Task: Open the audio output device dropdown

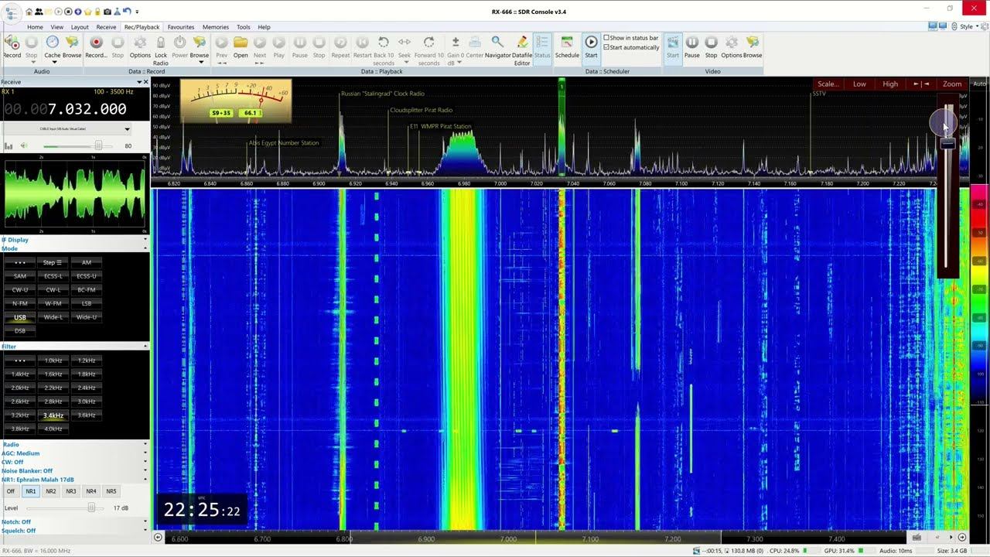Action: 127,129
